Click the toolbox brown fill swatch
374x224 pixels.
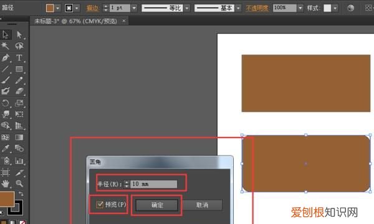[x=7, y=199]
